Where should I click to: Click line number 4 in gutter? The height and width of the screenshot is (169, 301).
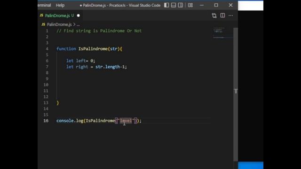(47, 49)
